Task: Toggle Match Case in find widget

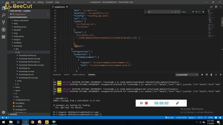Action: [172, 12]
